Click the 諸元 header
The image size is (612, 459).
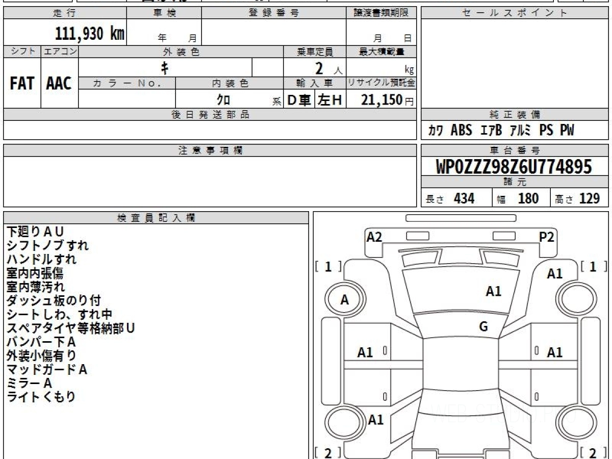[x=515, y=182]
